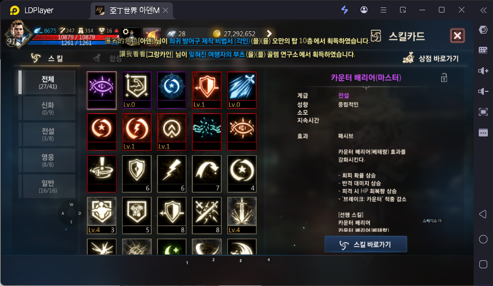
Task: Expand the currency bar arrow
Action: click(x=269, y=33)
